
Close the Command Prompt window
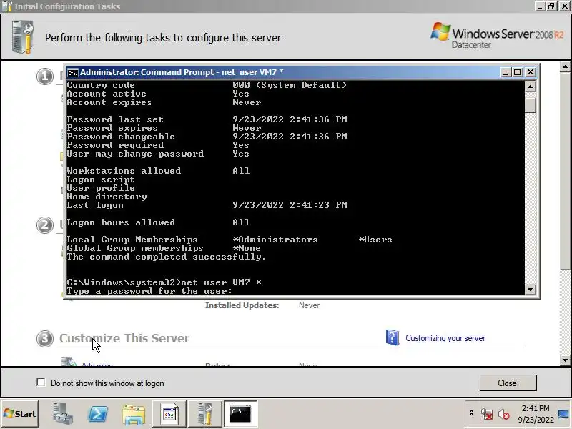(x=531, y=72)
